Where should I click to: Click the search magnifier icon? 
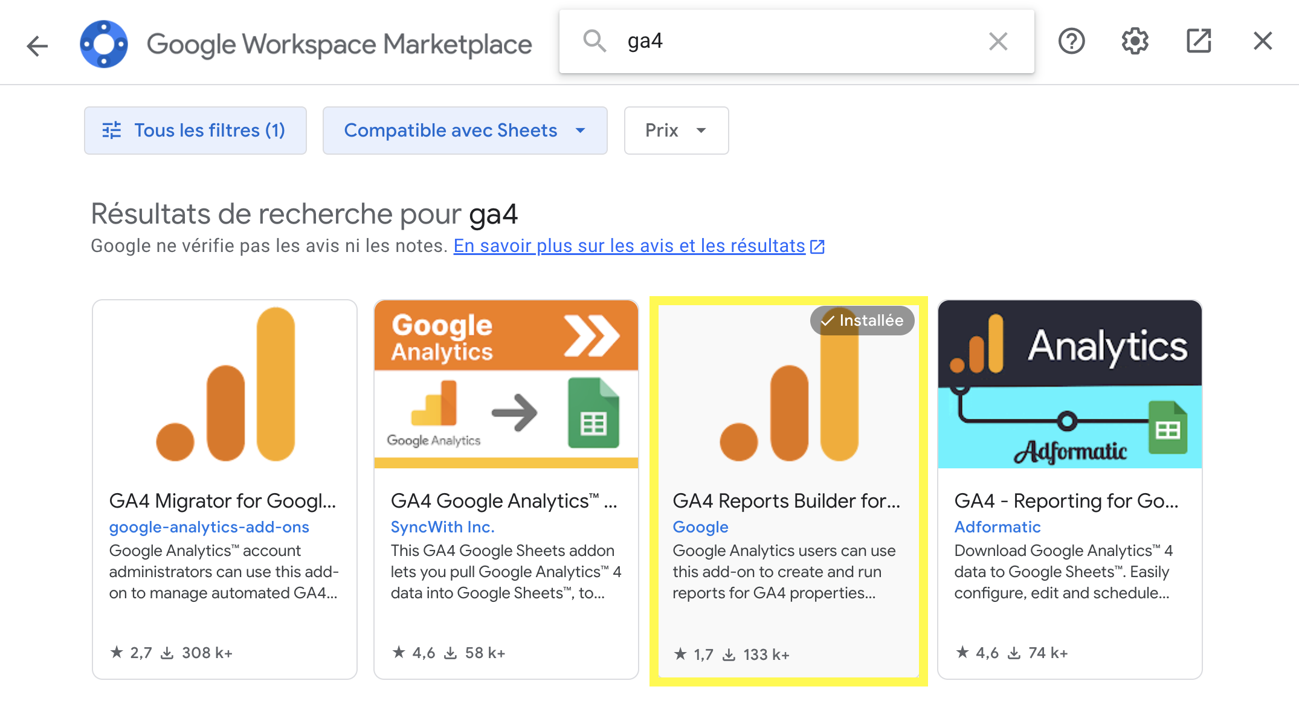point(594,41)
